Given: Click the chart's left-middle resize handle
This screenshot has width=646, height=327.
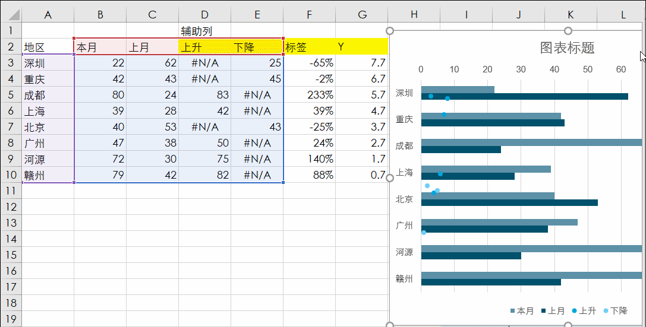Looking at the screenshot, I should point(390,177).
